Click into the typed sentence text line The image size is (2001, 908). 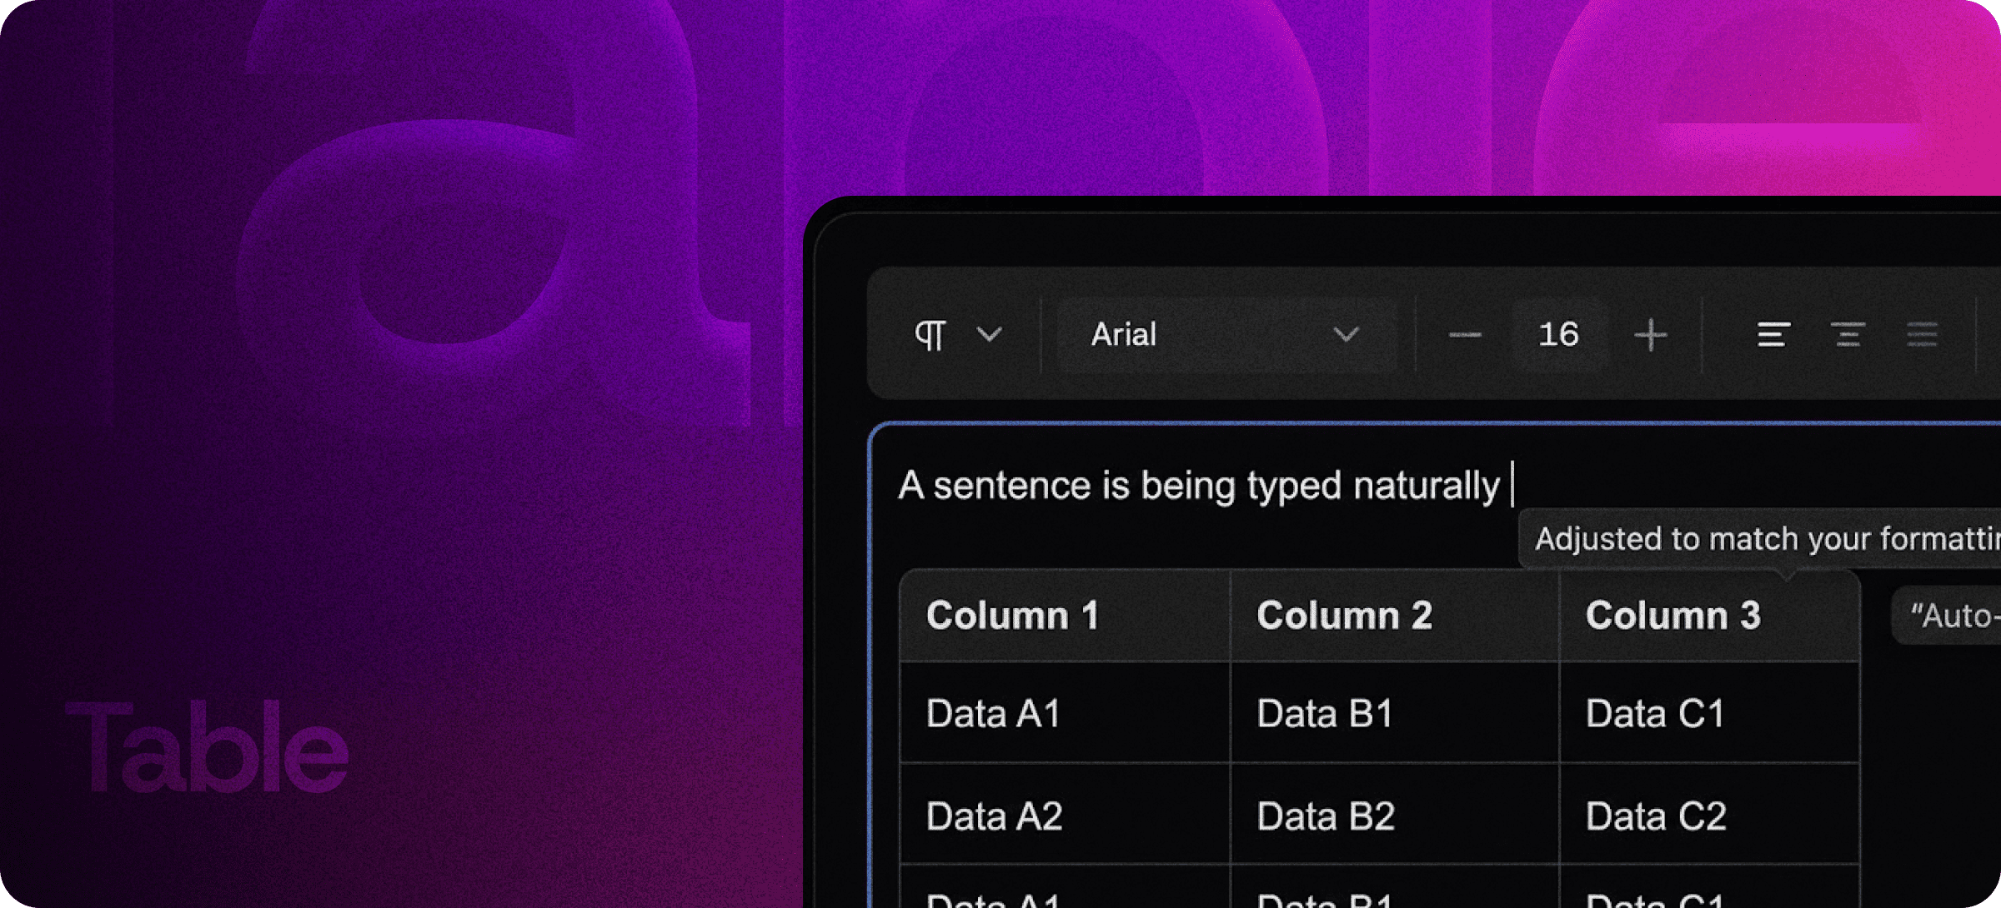pos(1199,486)
